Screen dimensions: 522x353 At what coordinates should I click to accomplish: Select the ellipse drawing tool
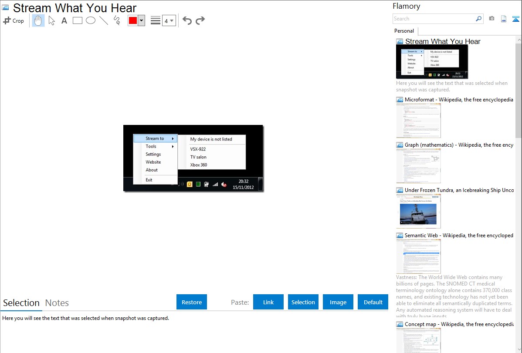[x=91, y=20]
